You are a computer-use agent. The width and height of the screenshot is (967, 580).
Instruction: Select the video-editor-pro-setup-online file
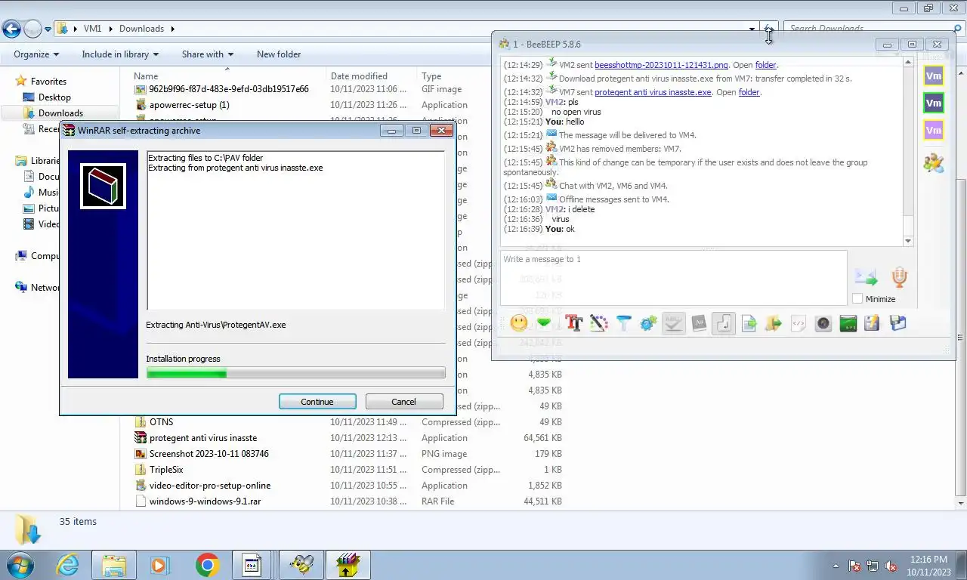(209, 486)
